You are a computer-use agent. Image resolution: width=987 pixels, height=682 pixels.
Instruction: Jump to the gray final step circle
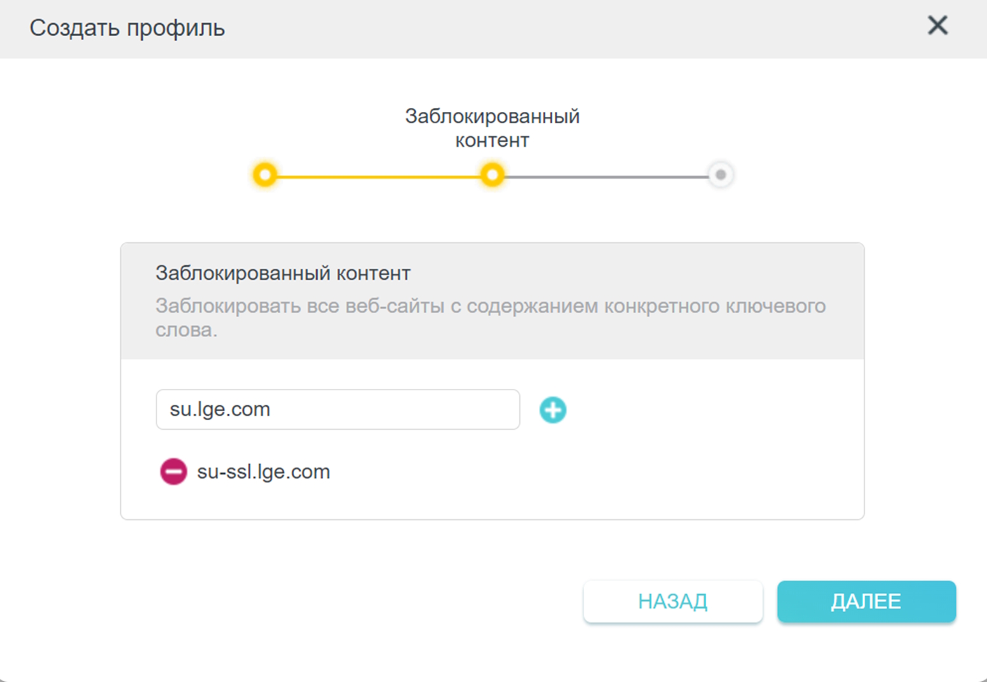(x=720, y=175)
